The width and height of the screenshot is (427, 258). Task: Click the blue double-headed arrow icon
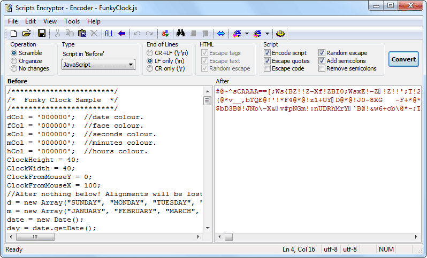coord(220,34)
